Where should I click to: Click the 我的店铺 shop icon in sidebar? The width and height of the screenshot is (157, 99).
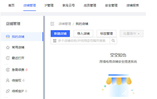[x=8, y=37]
